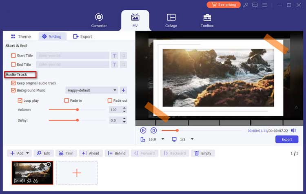Image resolution: width=306 pixels, height=194 pixels.
Task: Trim the clip via thumbnail scissors icon
Action: point(35,181)
